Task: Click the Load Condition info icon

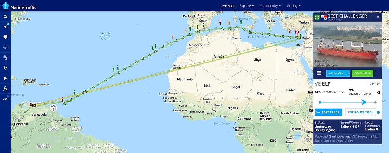Action: 377,129
